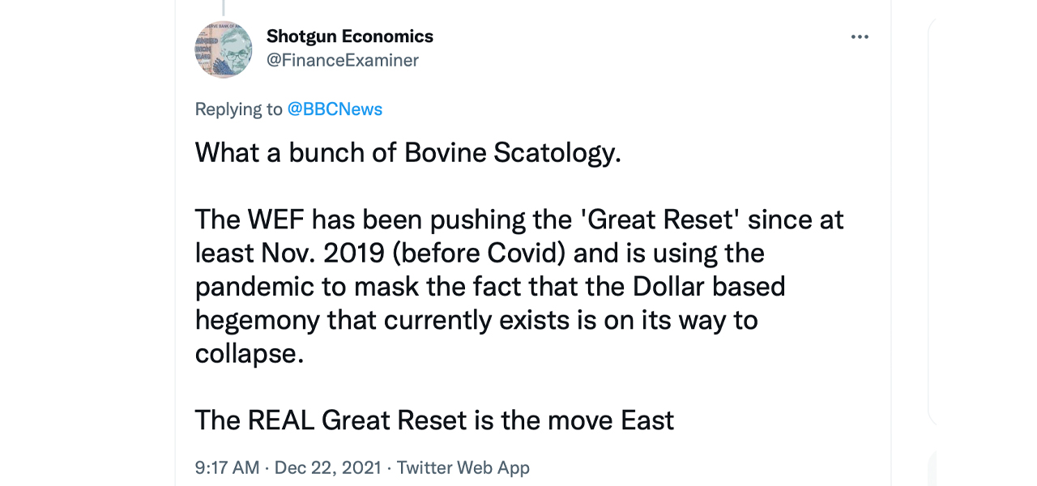Screen dimensions: 1037x486
Task: Open the @BBCNews mention link
Action: click(x=335, y=109)
